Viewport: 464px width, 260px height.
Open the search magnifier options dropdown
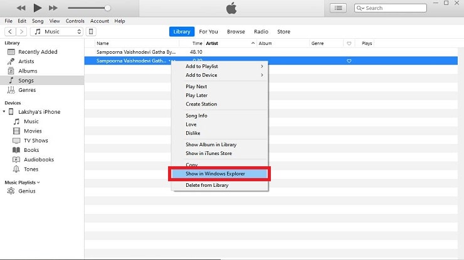[x=360, y=8]
